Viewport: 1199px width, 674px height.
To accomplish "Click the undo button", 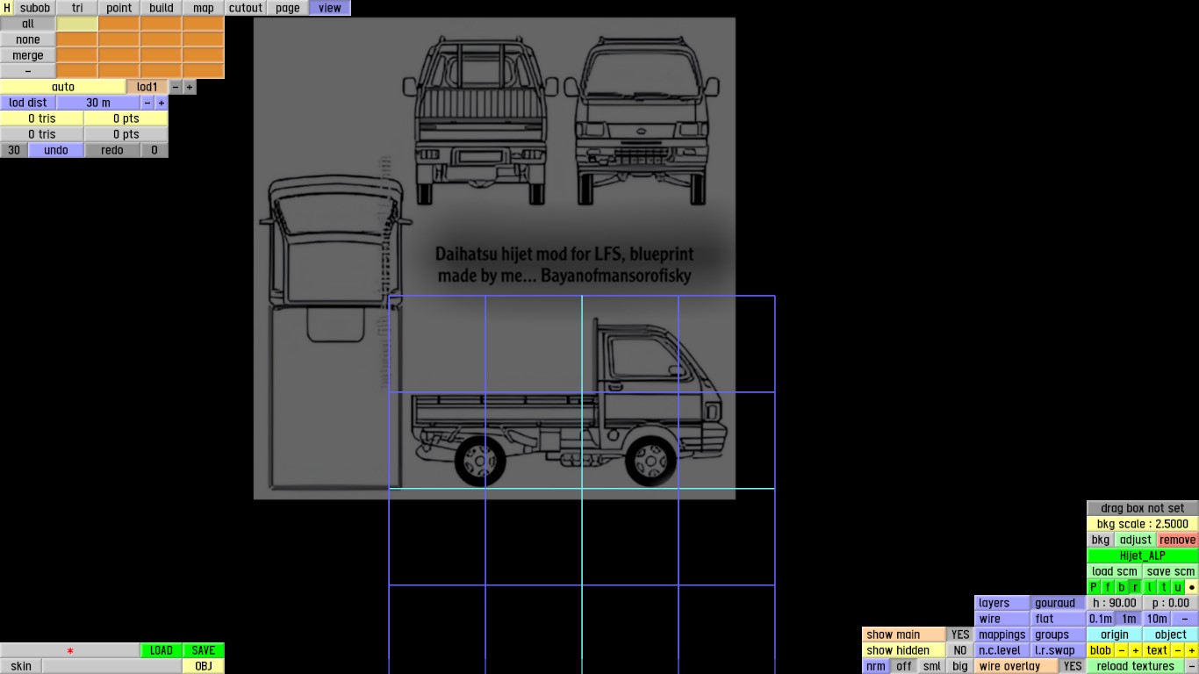I will click(x=56, y=150).
